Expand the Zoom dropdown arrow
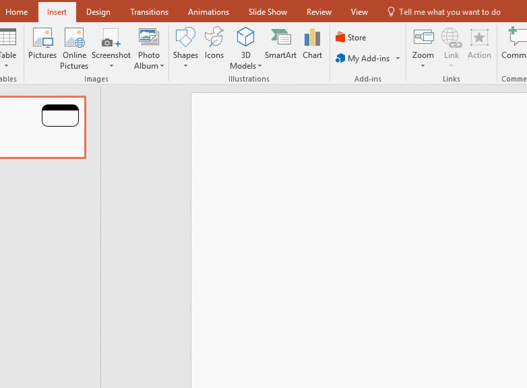Screen dimensions: 527x388 point(423,66)
